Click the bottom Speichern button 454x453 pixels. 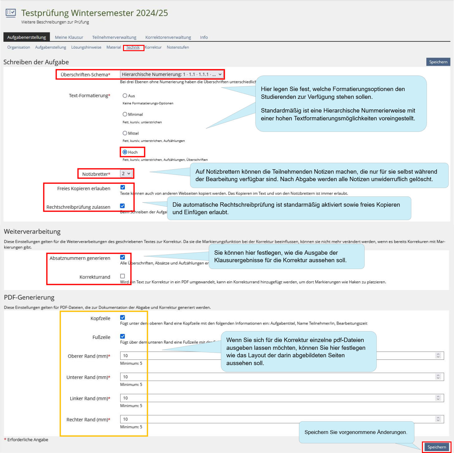pos(437,447)
